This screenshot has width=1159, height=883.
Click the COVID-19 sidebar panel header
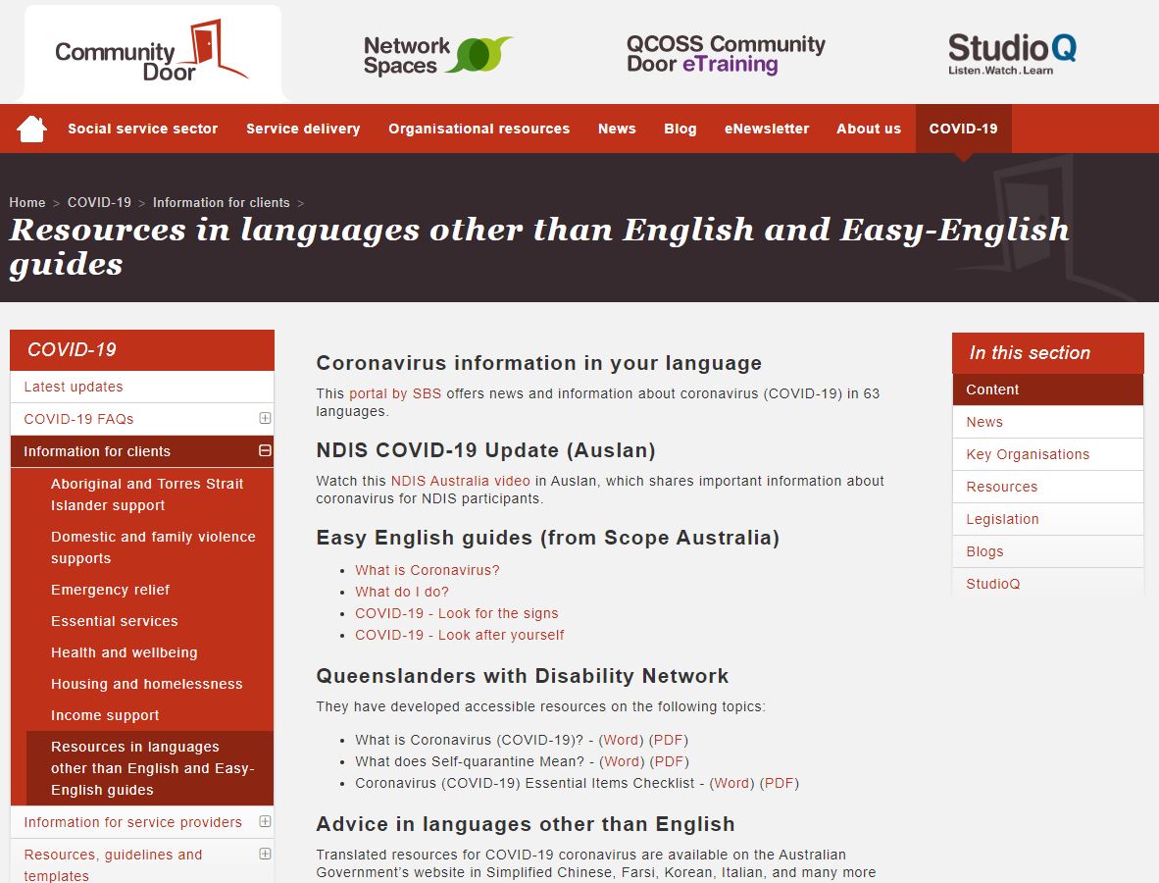click(x=142, y=350)
